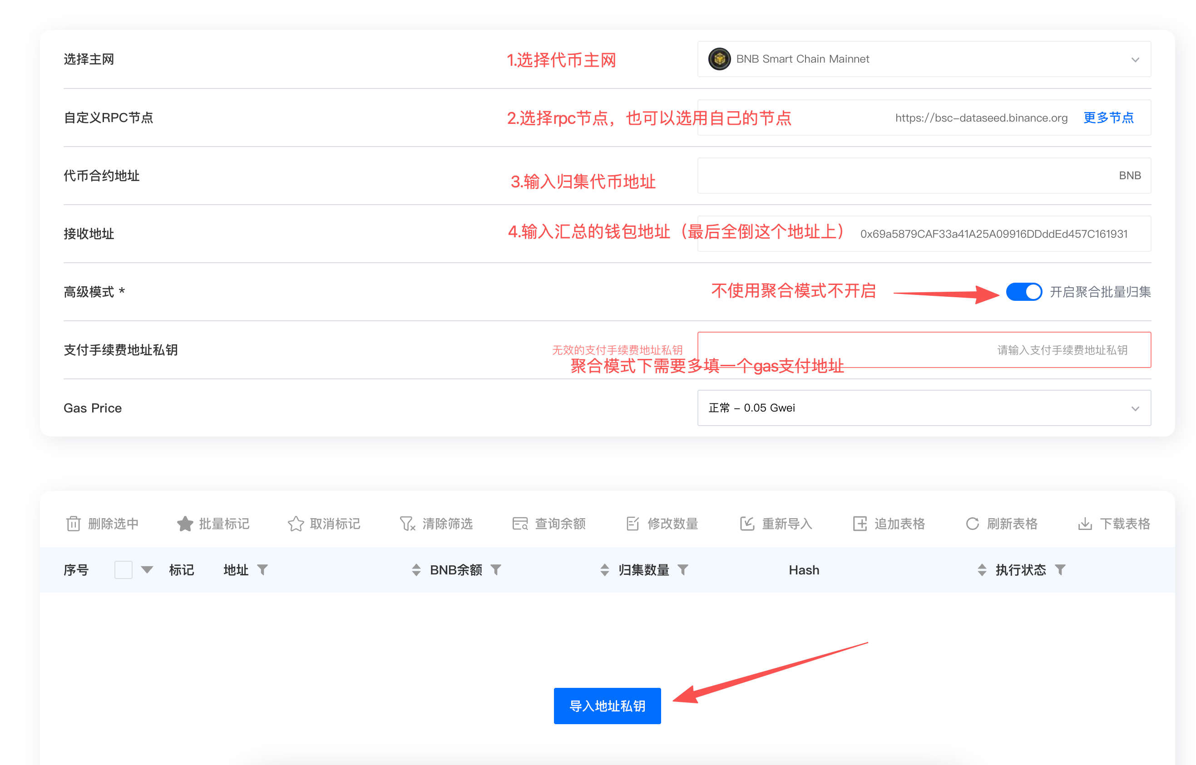Toggle the aggregate batch collection switch

click(1023, 292)
